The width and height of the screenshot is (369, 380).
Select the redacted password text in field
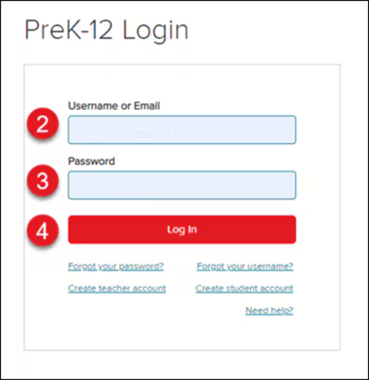point(113,184)
